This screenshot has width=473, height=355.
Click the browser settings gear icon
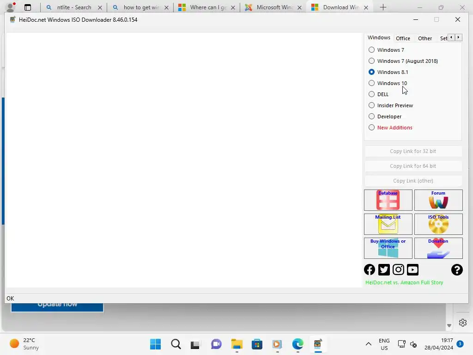pyautogui.click(x=462, y=322)
